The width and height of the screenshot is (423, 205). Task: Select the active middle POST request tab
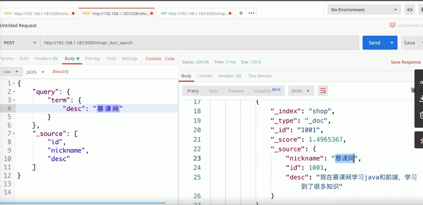point(117,13)
